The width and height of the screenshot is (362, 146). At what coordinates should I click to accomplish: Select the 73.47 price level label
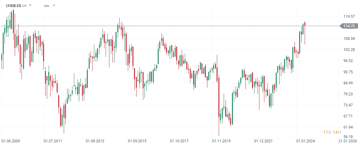349,105
